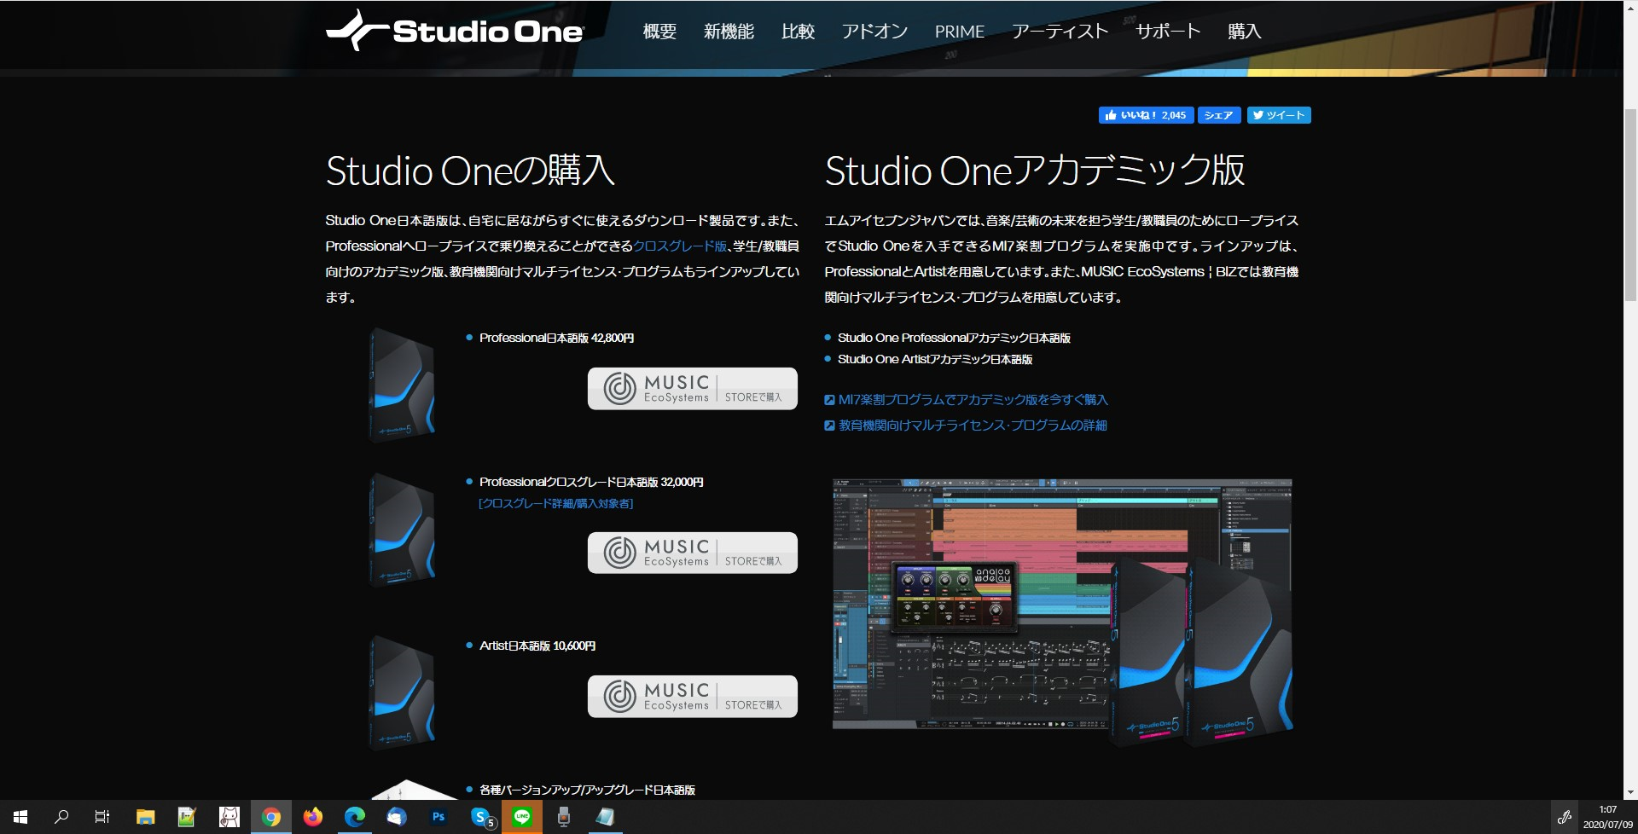Click the Studio One 5 screenshot image
The height and width of the screenshot is (834, 1638).
pyautogui.click(x=1062, y=611)
